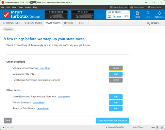Click Done with other tax situations
The image size is (165, 130).
click(x=112, y=121)
